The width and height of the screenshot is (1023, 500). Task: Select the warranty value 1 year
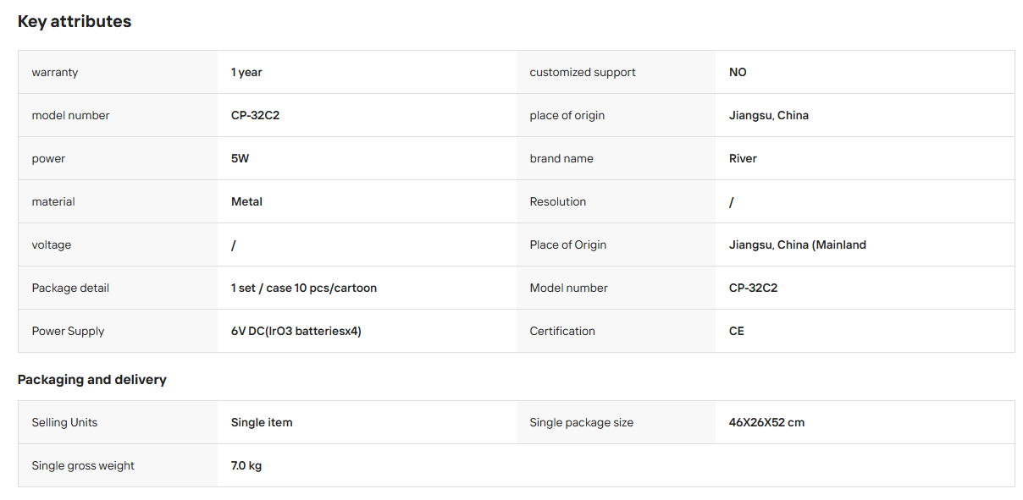246,72
